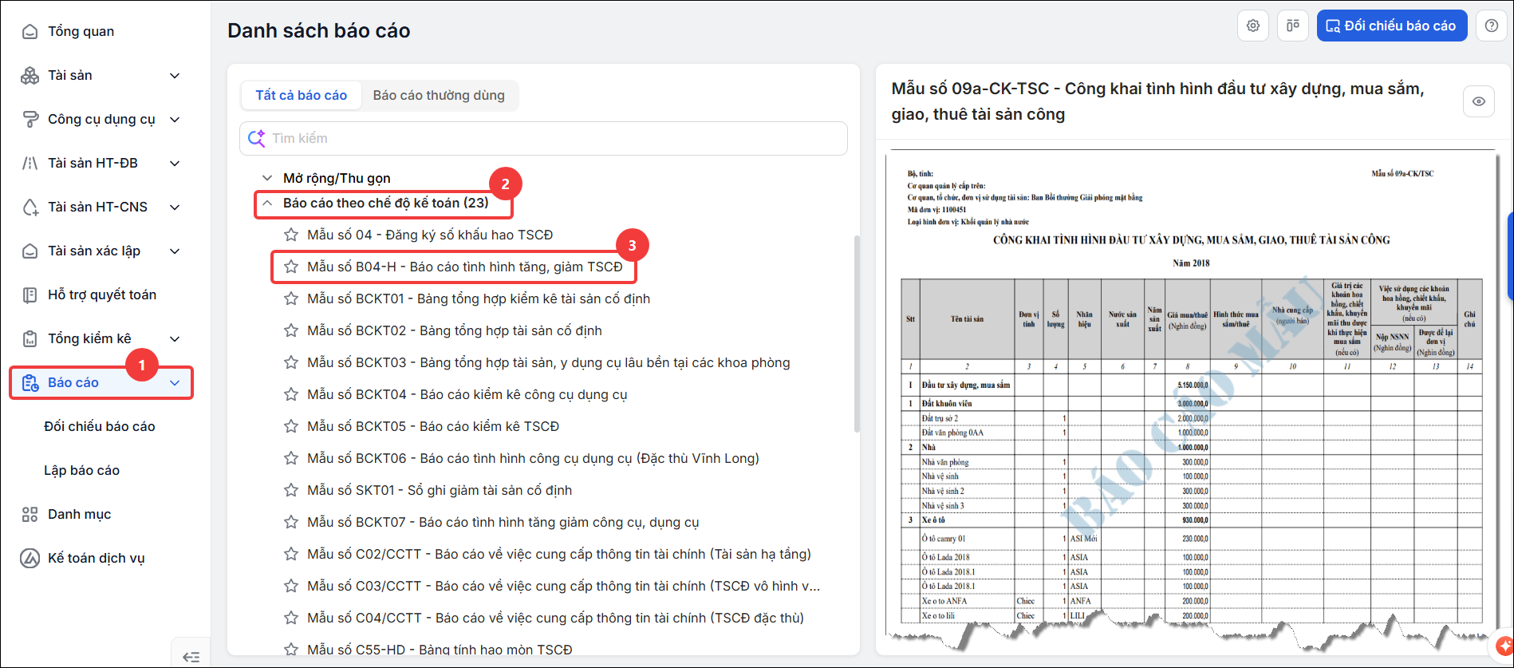The image size is (1514, 668).
Task: Star Mẫu số 04 report as favorite
Action: pos(291,235)
